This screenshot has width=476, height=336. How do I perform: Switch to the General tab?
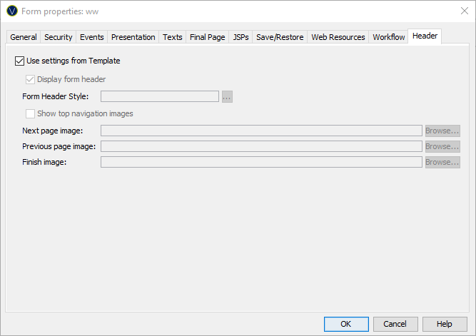point(24,37)
